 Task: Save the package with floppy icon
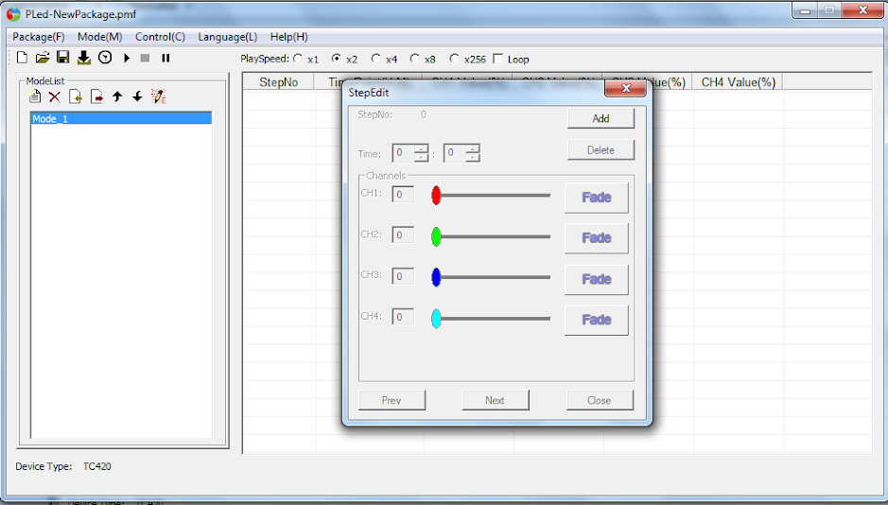[x=62, y=58]
